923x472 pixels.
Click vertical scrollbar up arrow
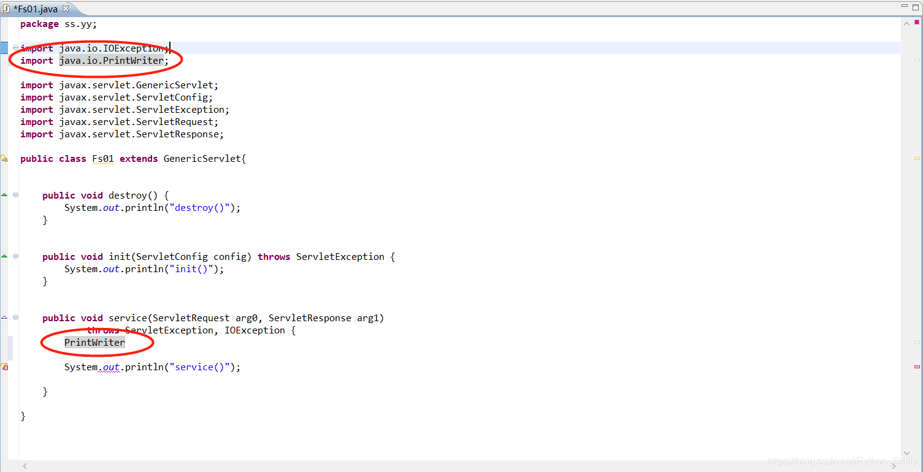tap(907, 23)
